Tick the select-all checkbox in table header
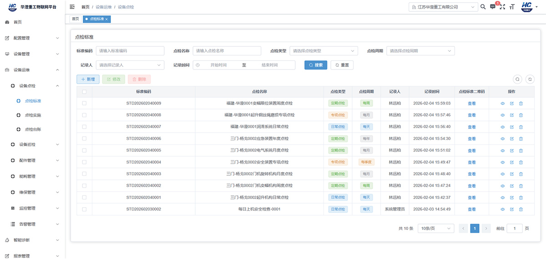The width and height of the screenshot is (546, 259). click(84, 91)
